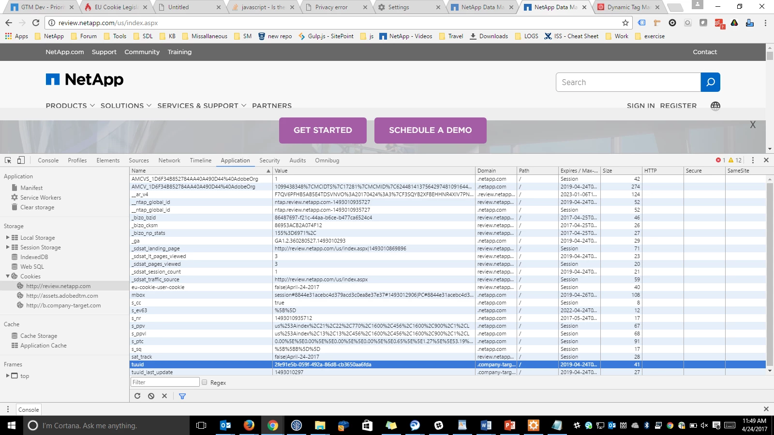
Task: Click the SCHEDULE A DEMO button
Action: click(x=431, y=130)
